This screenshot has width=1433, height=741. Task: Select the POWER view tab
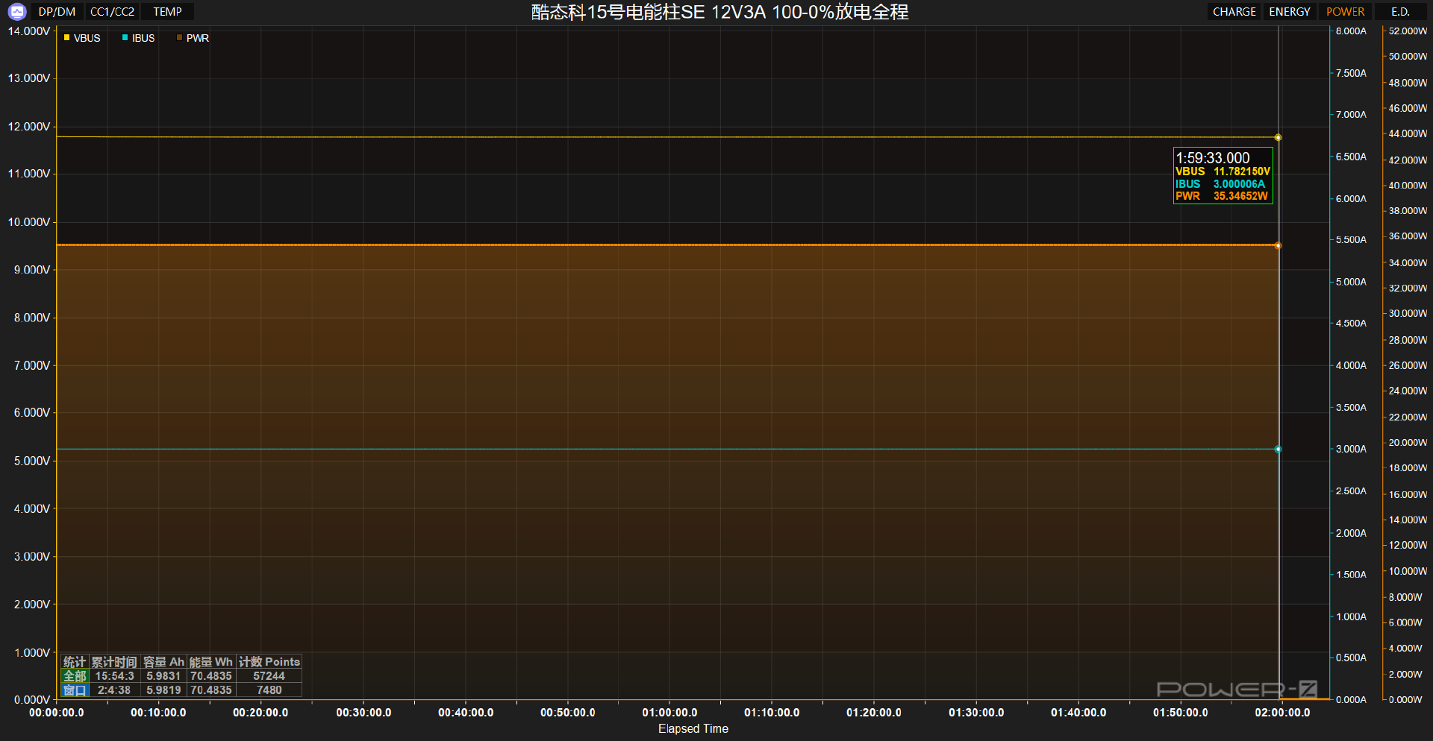pyautogui.click(x=1345, y=12)
